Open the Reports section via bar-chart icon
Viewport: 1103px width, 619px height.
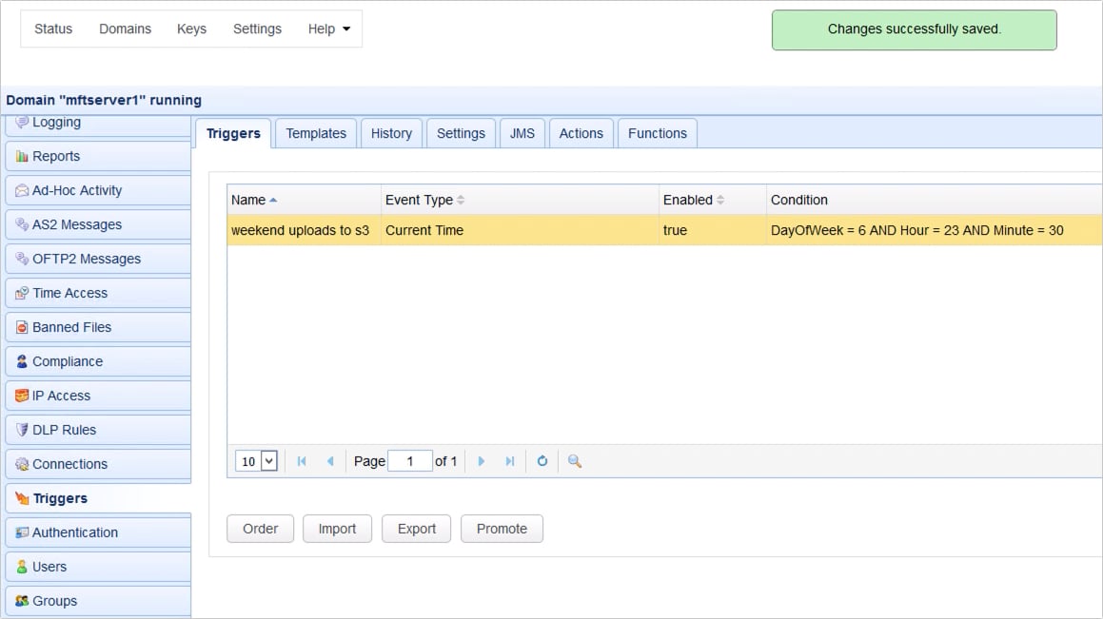(21, 156)
